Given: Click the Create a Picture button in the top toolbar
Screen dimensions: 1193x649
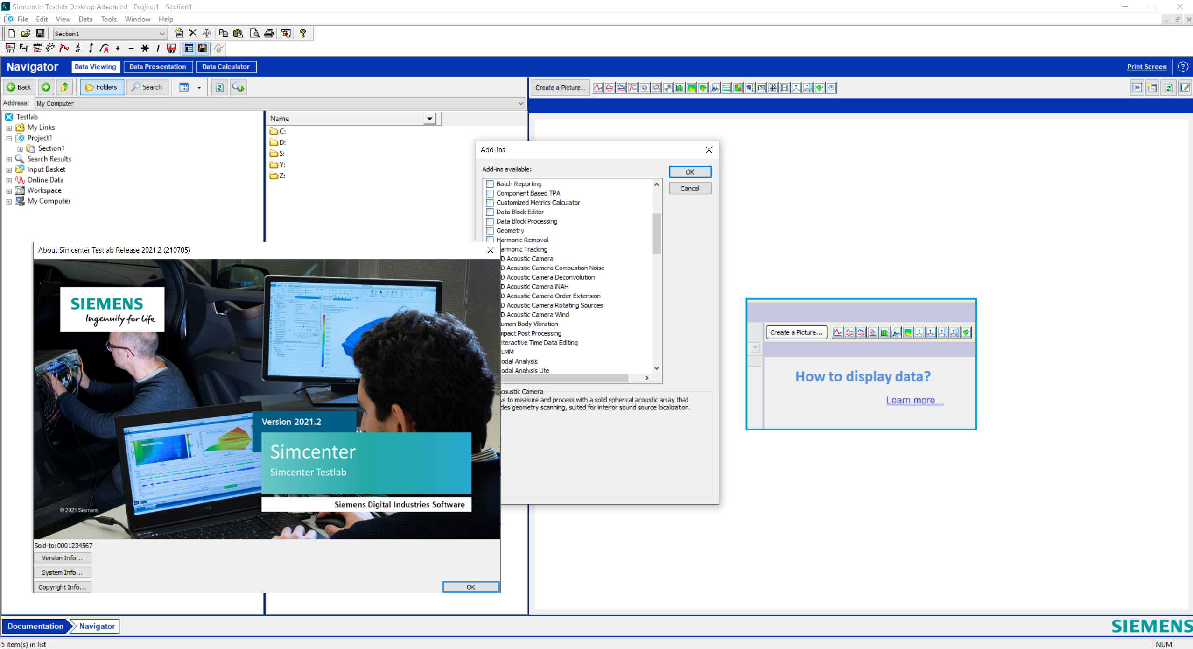Looking at the screenshot, I should point(560,88).
